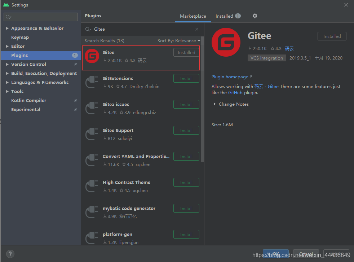Click the GitExtensions plugin icon
Viewport: 354px width, 262px height.
92,82
